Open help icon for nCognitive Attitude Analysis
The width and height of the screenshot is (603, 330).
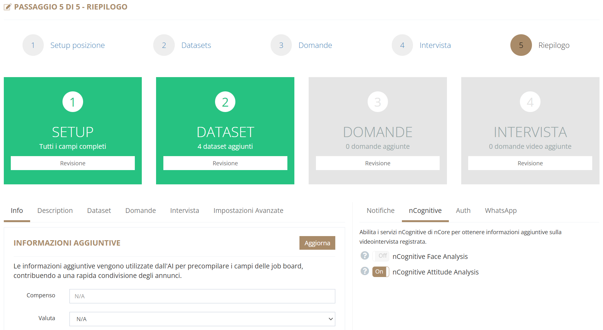pyautogui.click(x=365, y=271)
